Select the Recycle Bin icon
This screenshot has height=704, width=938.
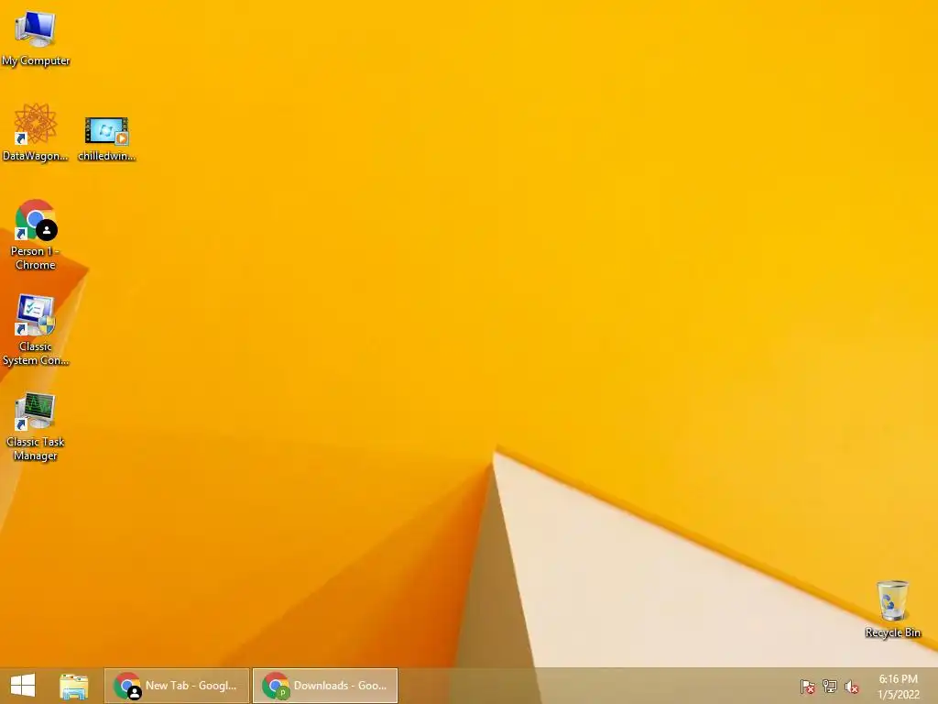tap(892, 609)
